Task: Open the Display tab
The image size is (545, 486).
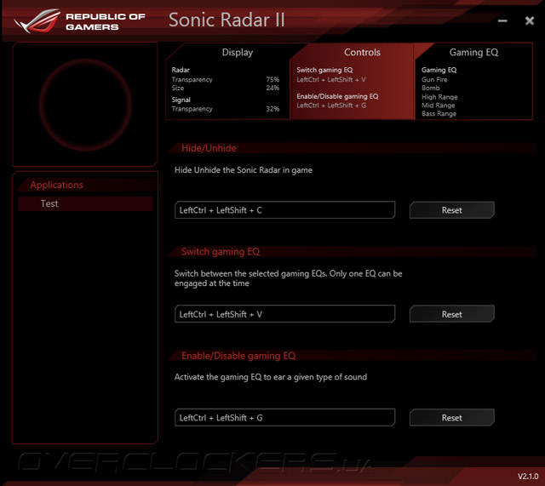Action: coord(228,81)
